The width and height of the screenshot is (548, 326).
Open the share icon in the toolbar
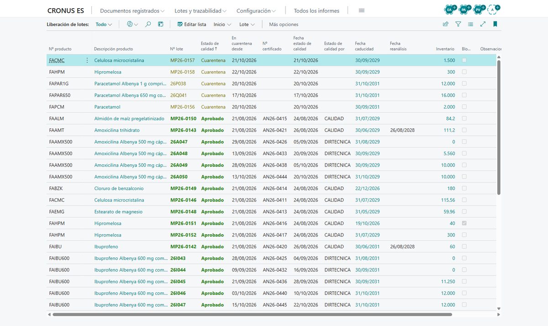point(446,24)
